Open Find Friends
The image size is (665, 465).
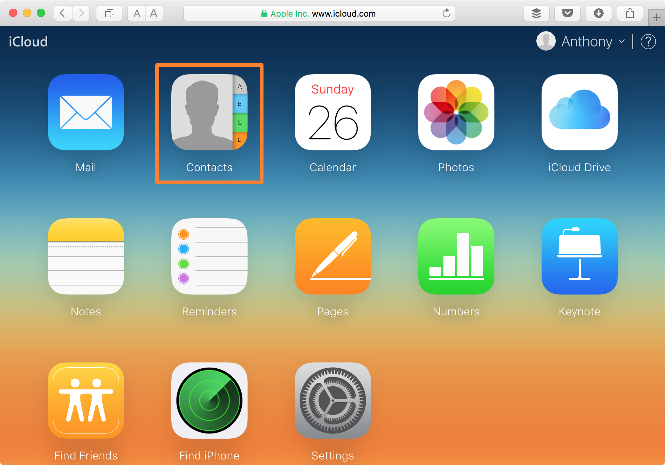point(86,401)
